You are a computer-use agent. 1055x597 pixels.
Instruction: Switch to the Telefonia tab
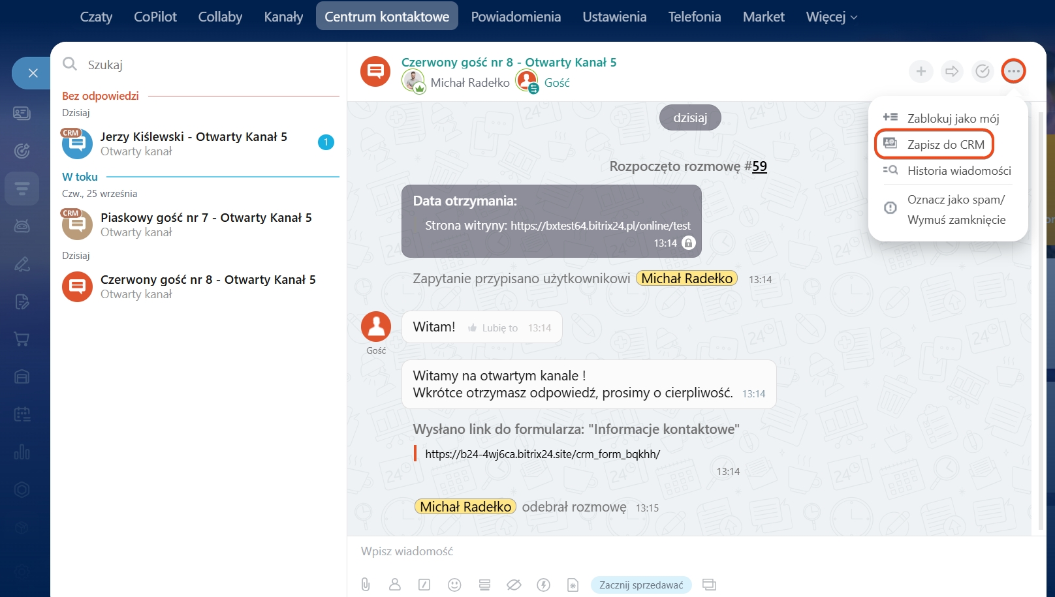694,17
